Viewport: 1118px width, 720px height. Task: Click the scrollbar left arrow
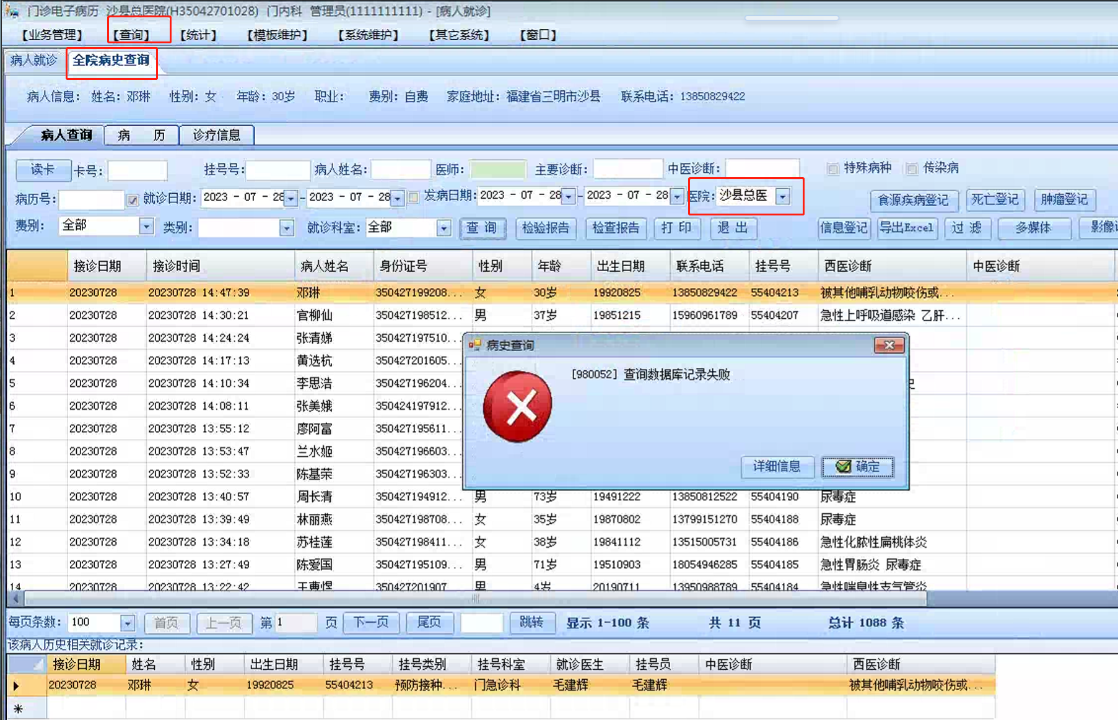pyautogui.click(x=15, y=599)
